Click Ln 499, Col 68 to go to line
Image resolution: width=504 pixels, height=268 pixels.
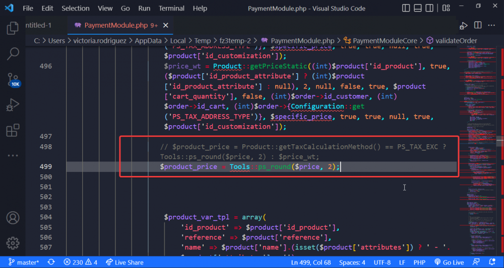[311, 262]
